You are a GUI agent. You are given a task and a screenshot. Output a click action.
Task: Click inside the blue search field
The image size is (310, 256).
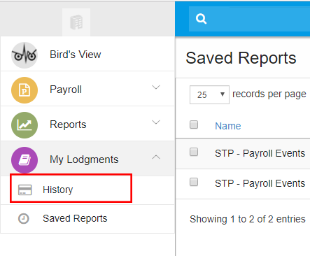tap(249, 19)
